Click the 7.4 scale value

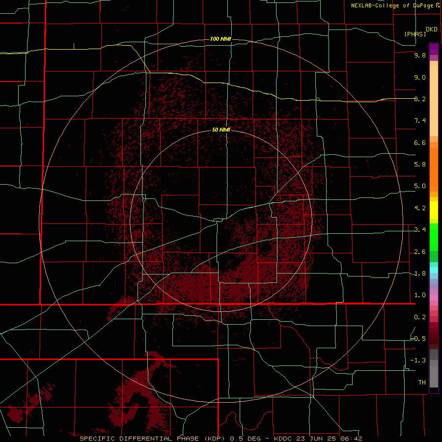click(420, 121)
